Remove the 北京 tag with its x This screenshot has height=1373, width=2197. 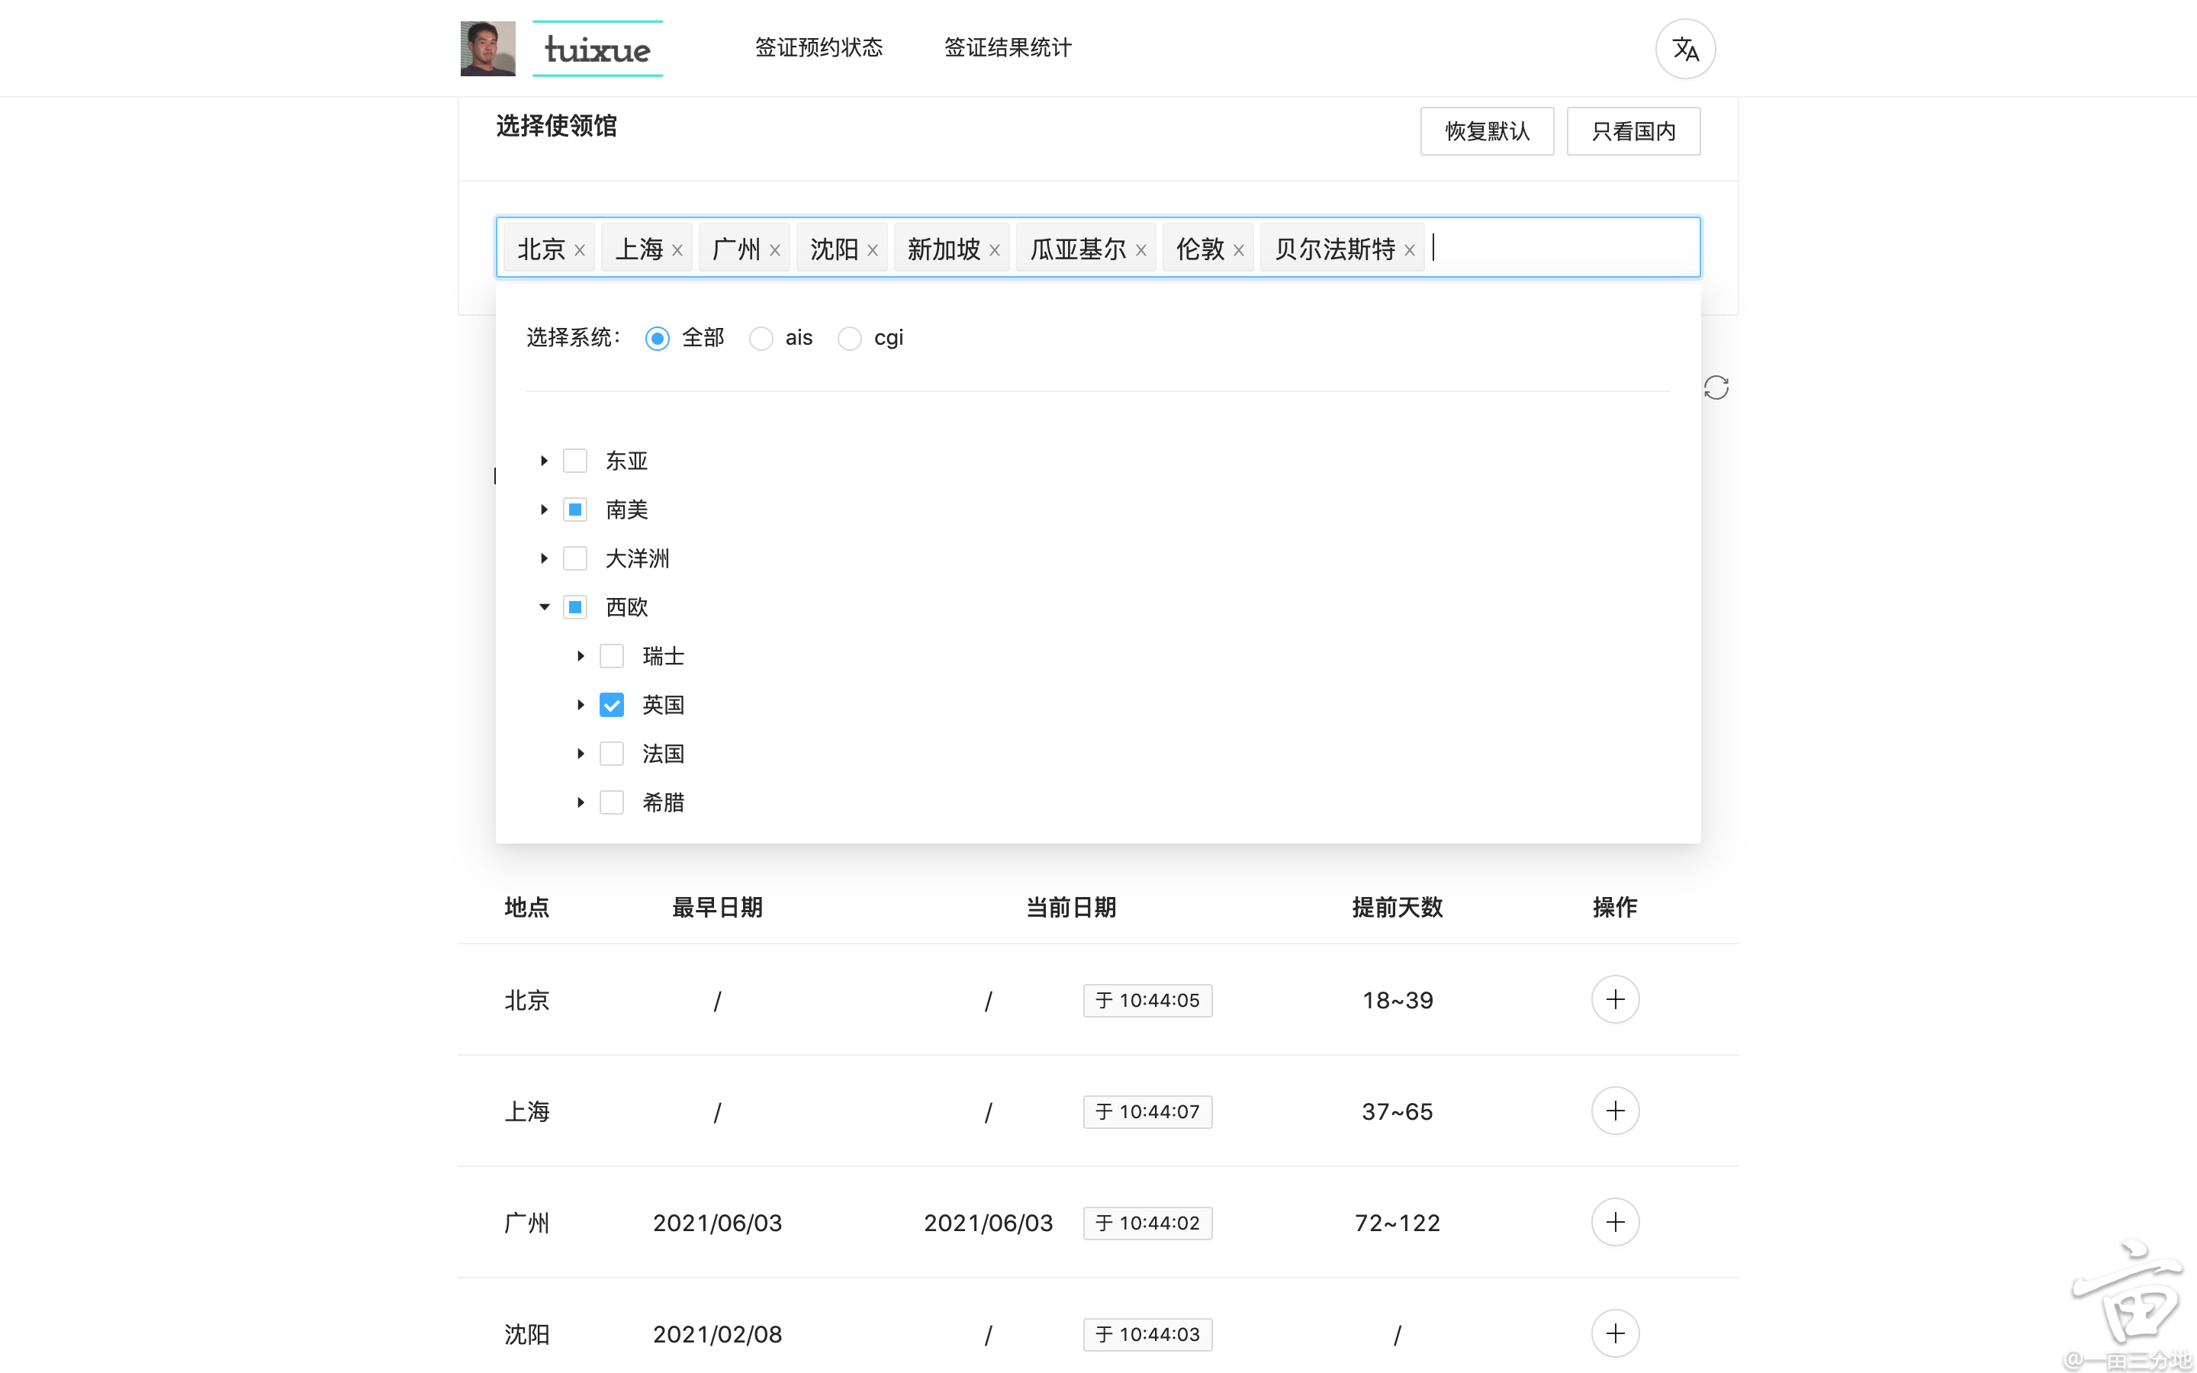coord(579,251)
